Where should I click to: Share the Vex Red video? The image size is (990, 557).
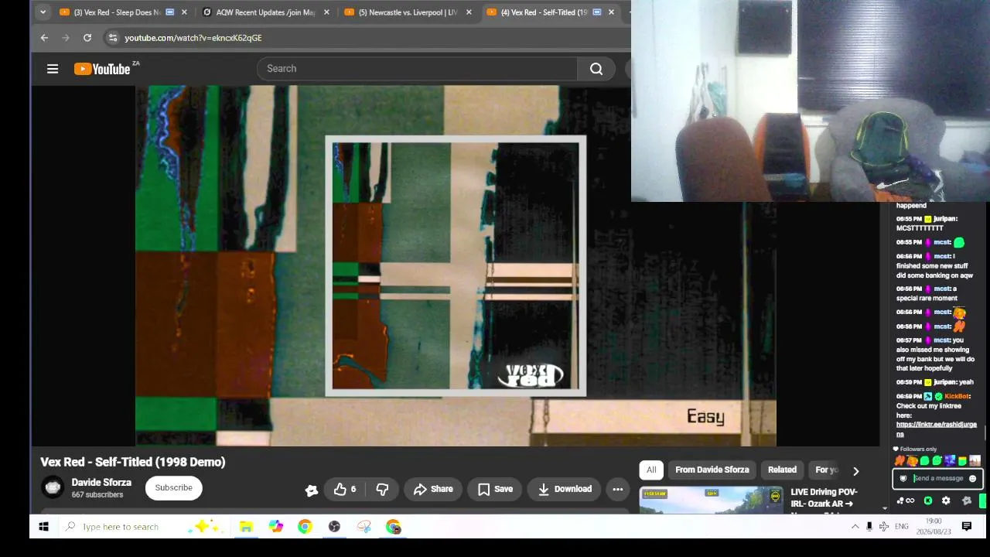click(433, 489)
